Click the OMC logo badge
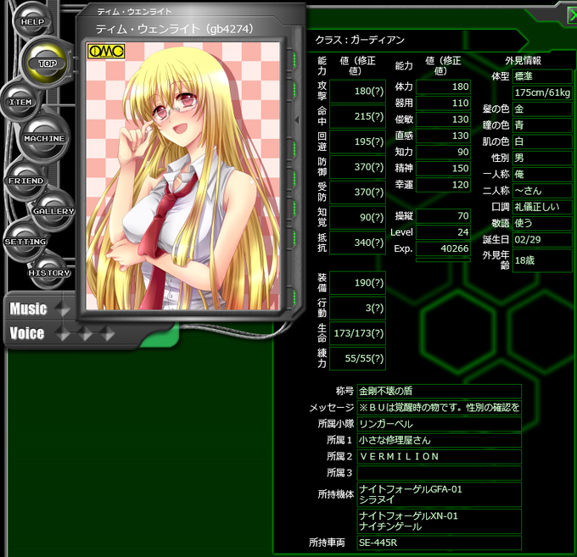Screen dimensions: 577x557 pos(106,51)
